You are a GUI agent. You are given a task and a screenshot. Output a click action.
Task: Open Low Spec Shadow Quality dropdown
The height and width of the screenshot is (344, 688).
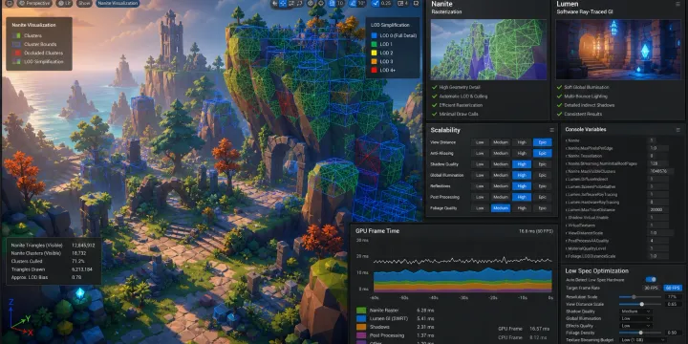point(635,312)
